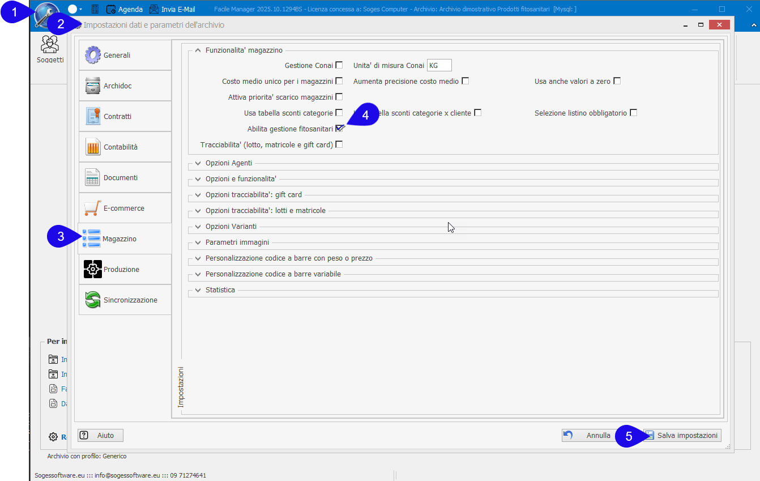Collapse the Funzionalita' magazzino section
Screen dimensions: 760x481
pyautogui.click(x=198, y=50)
